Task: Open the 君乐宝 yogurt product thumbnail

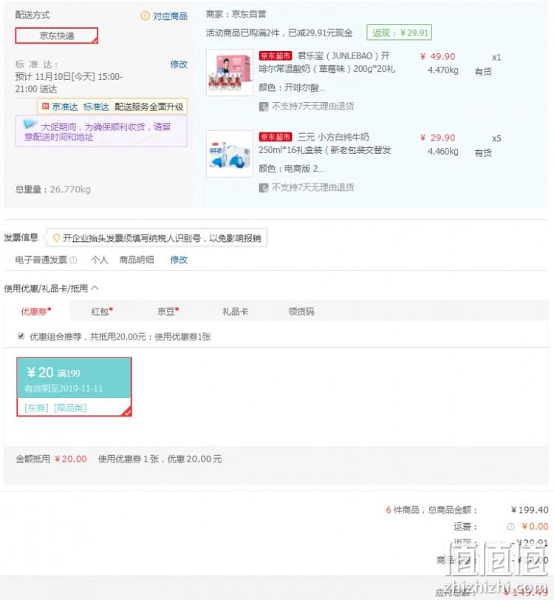Action: pyautogui.click(x=230, y=73)
